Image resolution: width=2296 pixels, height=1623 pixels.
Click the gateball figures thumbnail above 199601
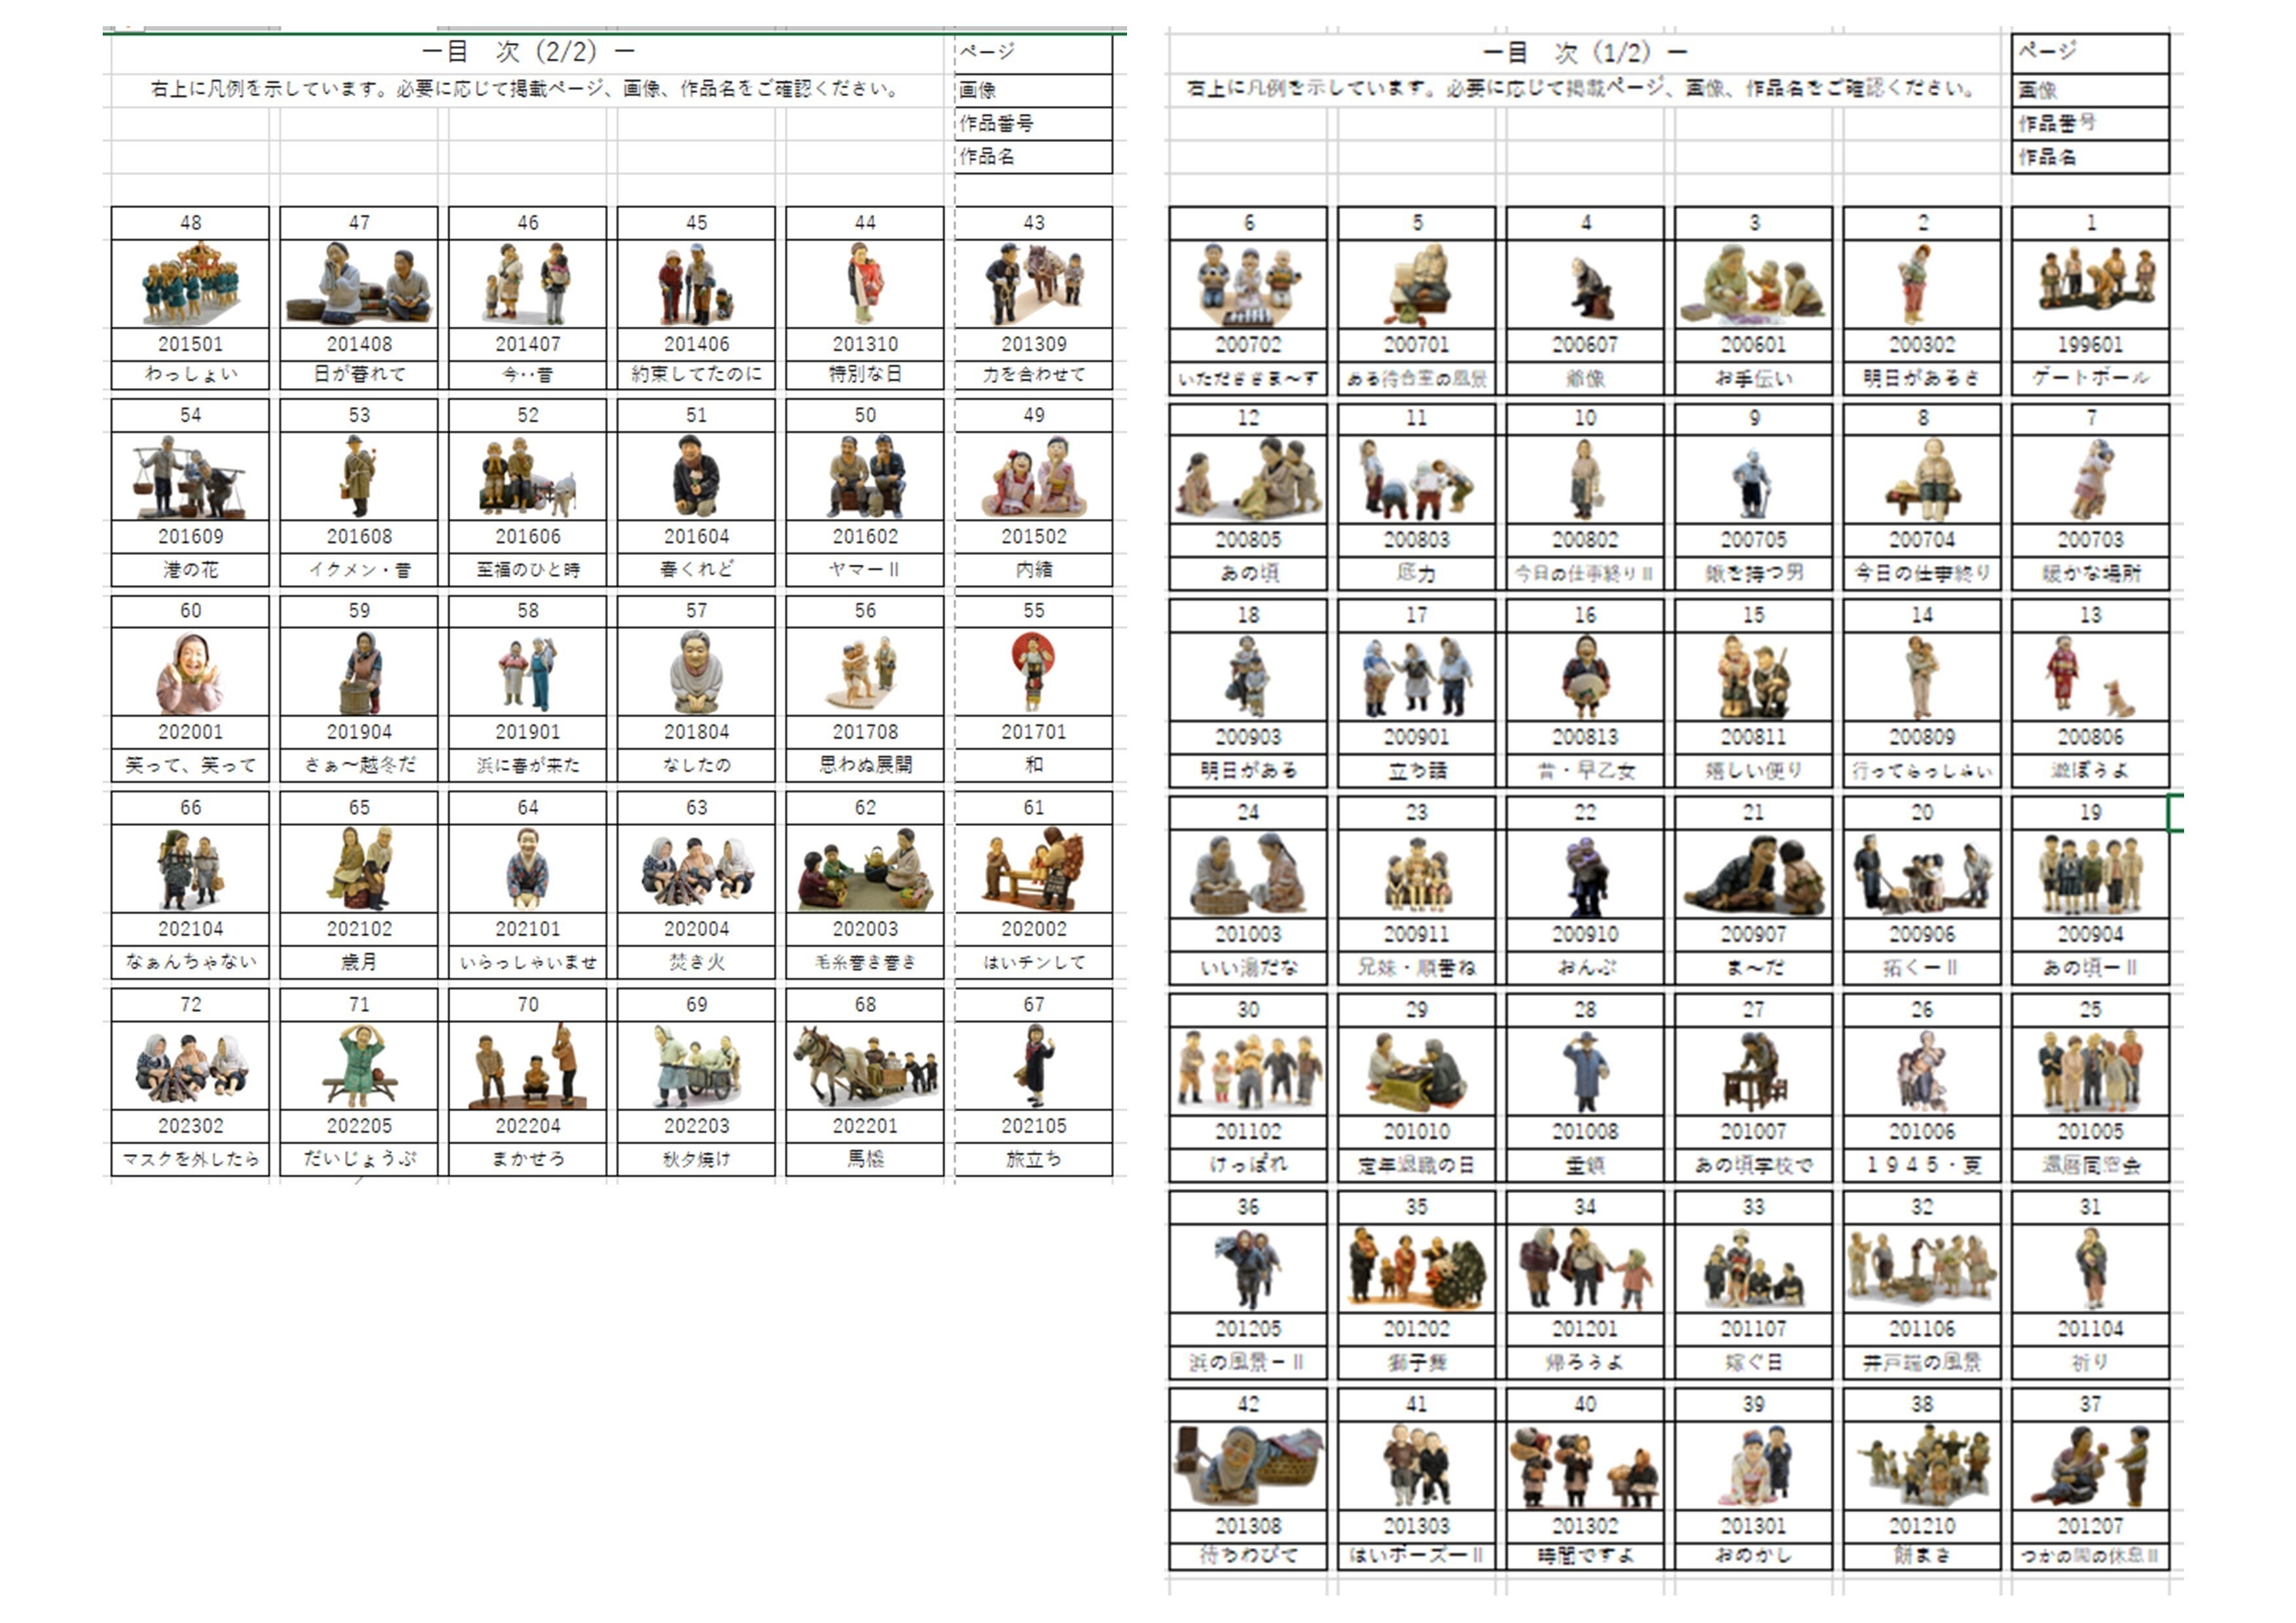click(x=2090, y=284)
